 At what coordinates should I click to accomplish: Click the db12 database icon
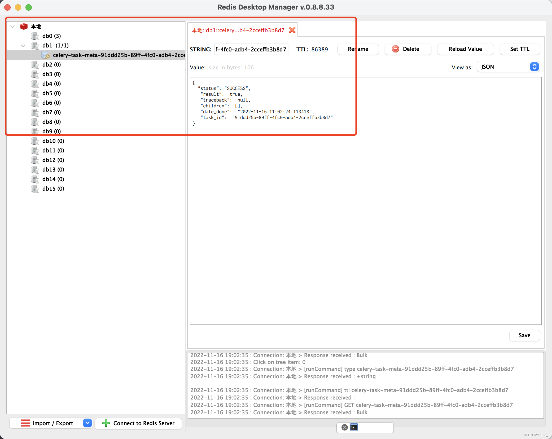coord(35,160)
